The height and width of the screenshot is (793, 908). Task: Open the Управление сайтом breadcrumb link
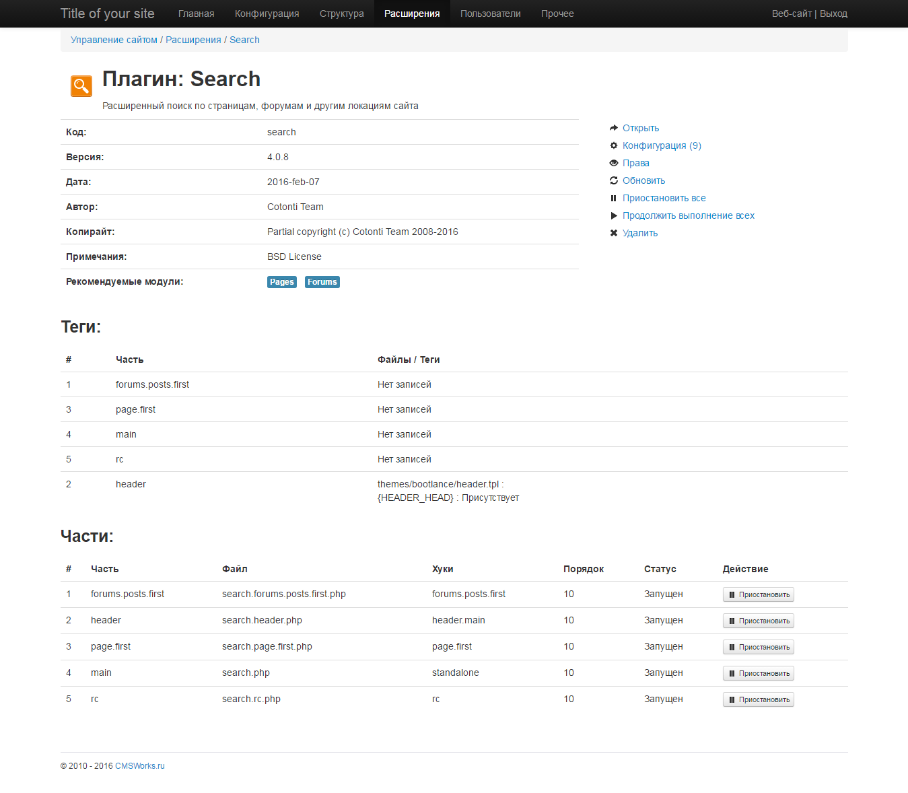[x=114, y=40]
